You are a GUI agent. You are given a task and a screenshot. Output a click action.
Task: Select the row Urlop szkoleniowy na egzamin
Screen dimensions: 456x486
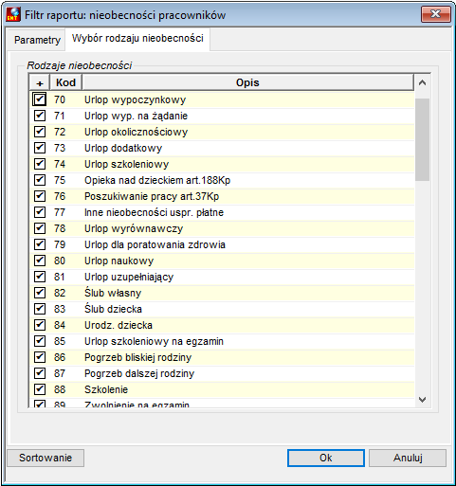222,341
